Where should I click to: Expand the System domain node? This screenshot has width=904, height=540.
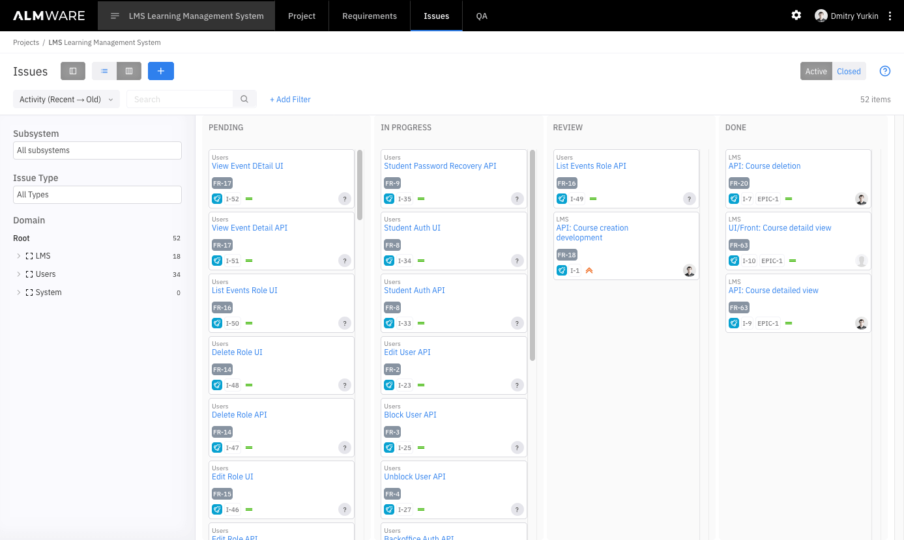tap(18, 292)
